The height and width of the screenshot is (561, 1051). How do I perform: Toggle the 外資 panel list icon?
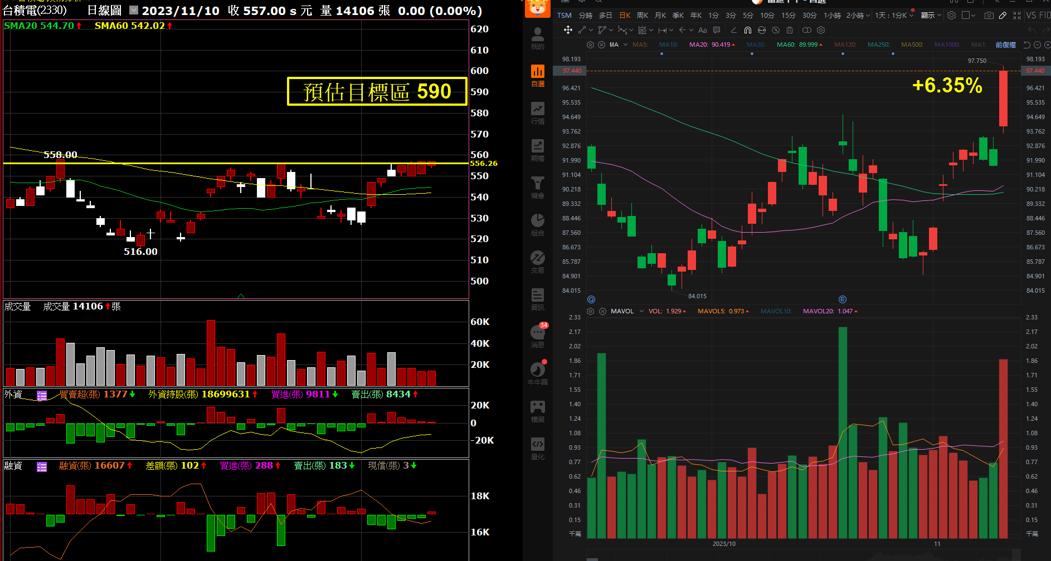[x=42, y=395]
